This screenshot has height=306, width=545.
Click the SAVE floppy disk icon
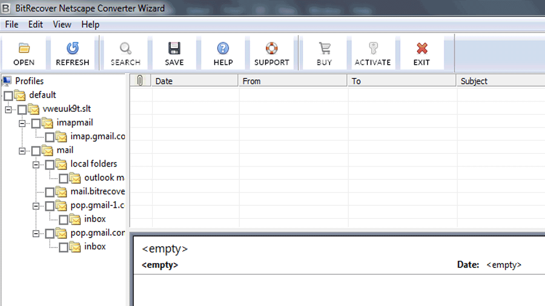(x=174, y=48)
